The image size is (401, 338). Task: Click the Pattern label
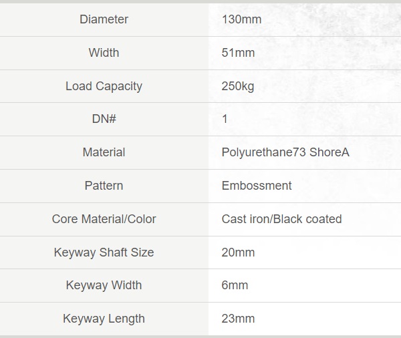(x=104, y=186)
